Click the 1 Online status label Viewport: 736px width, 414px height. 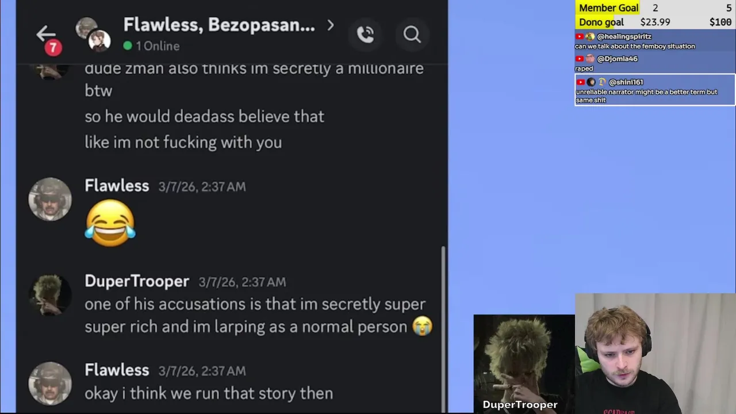point(152,45)
